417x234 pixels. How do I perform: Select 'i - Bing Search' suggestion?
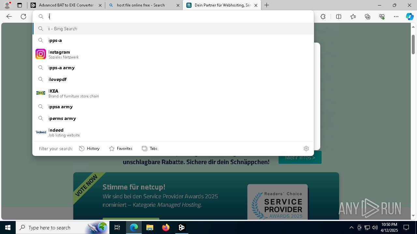(x=173, y=29)
